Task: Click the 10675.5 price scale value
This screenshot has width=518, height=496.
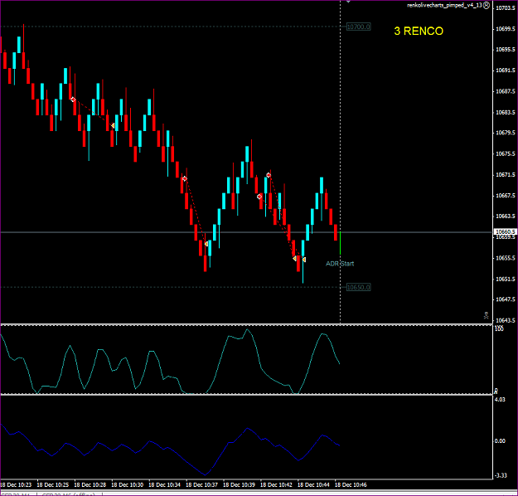Action: (506, 153)
